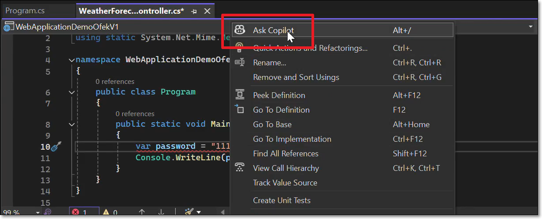
Task: Click the Rename icon in the context menu
Action: click(x=239, y=63)
